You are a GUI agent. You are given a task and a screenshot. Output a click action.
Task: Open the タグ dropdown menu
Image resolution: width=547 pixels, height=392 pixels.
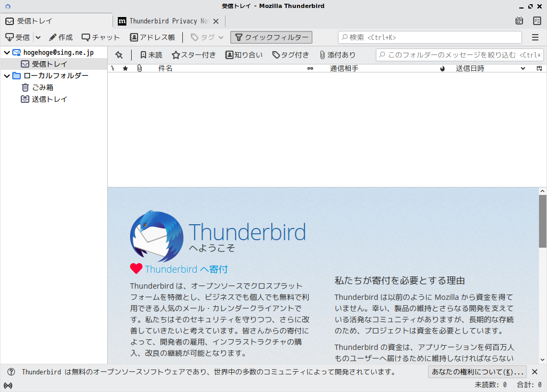point(207,37)
